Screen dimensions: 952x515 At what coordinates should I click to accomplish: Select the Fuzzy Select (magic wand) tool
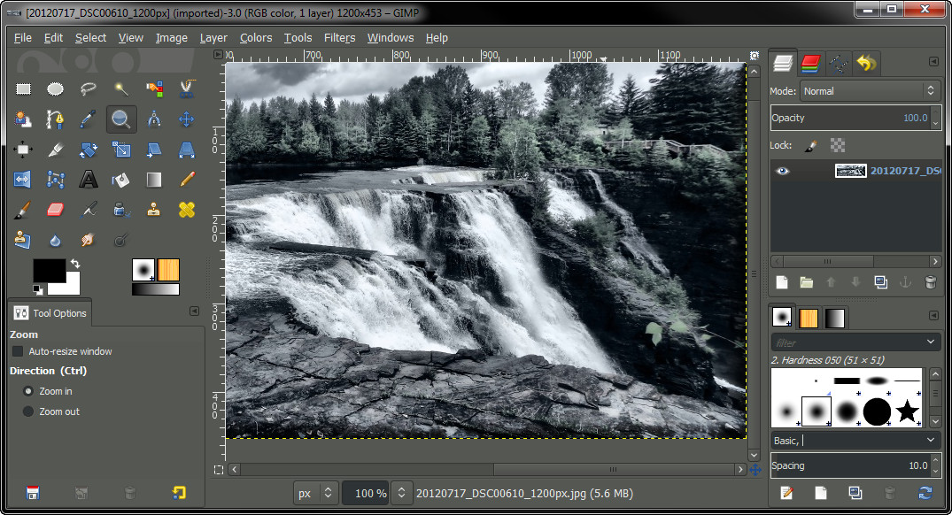[x=120, y=88]
